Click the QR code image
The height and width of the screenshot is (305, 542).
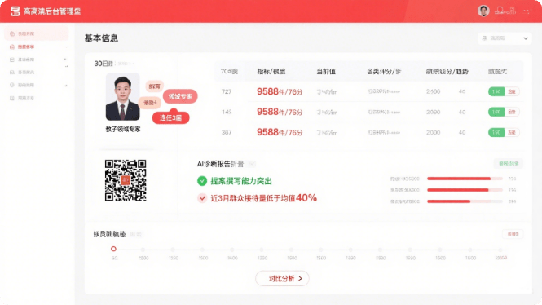click(126, 180)
